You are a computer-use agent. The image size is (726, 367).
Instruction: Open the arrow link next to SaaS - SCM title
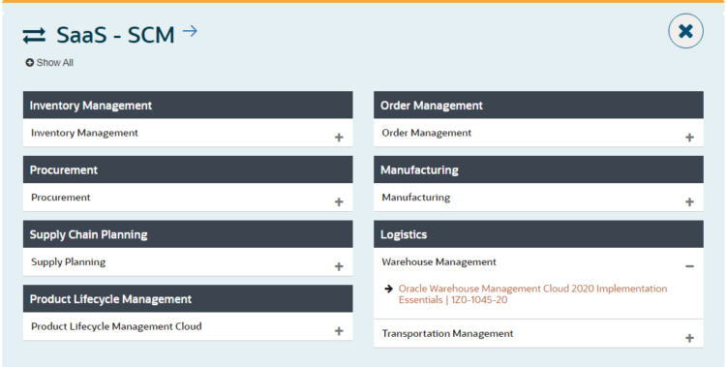pyautogui.click(x=190, y=31)
